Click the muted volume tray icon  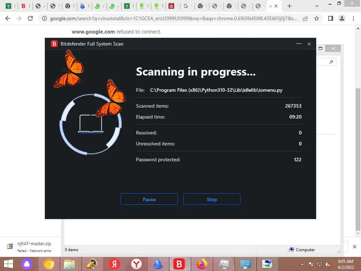coord(328,264)
